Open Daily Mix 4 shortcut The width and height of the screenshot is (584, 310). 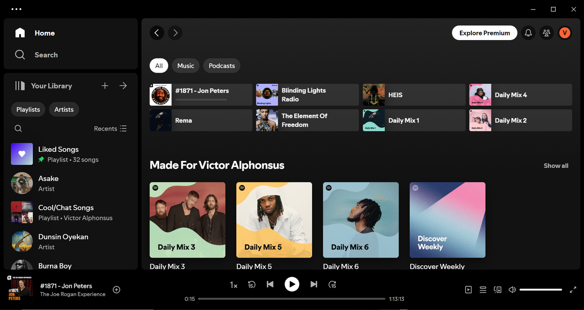[x=521, y=95]
